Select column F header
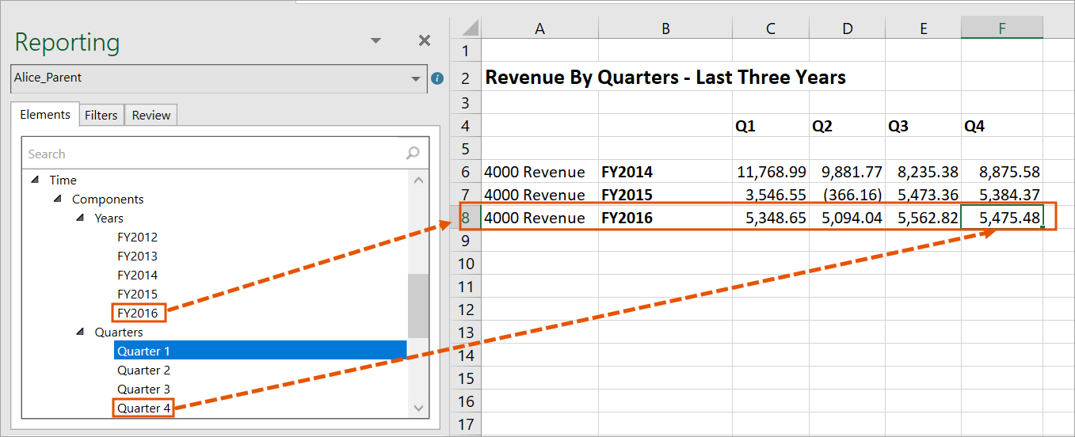The width and height of the screenshot is (1075, 437). (x=1002, y=28)
